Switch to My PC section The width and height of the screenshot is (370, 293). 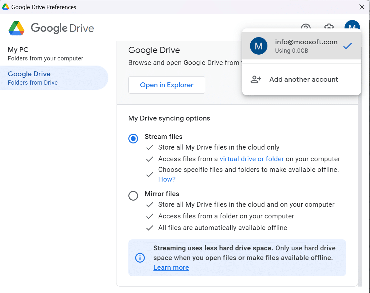(54, 54)
